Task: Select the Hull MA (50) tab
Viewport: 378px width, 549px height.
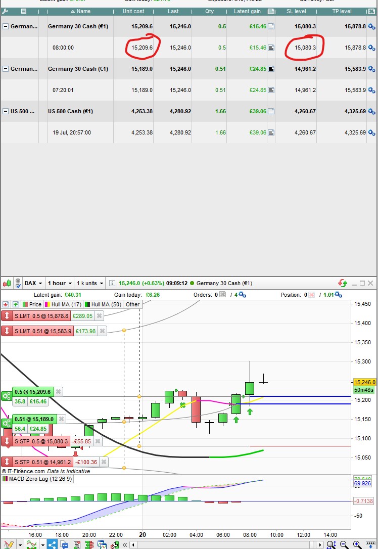Action: coord(103,304)
